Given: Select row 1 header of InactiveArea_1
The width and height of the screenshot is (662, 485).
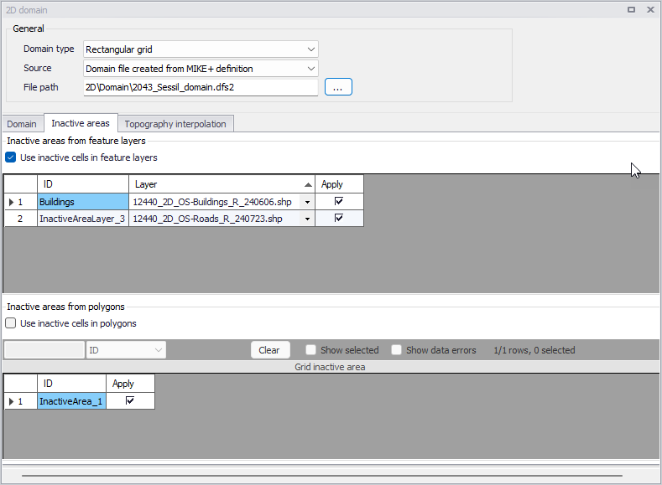Looking at the screenshot, I should [21, 401].
